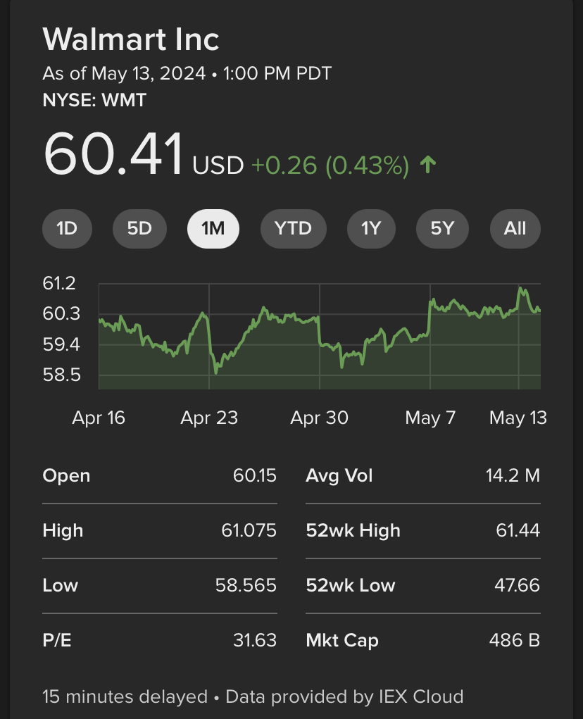Switch chart to YTD range
Viewport: 583px width, 719px height.
(294, 228)
